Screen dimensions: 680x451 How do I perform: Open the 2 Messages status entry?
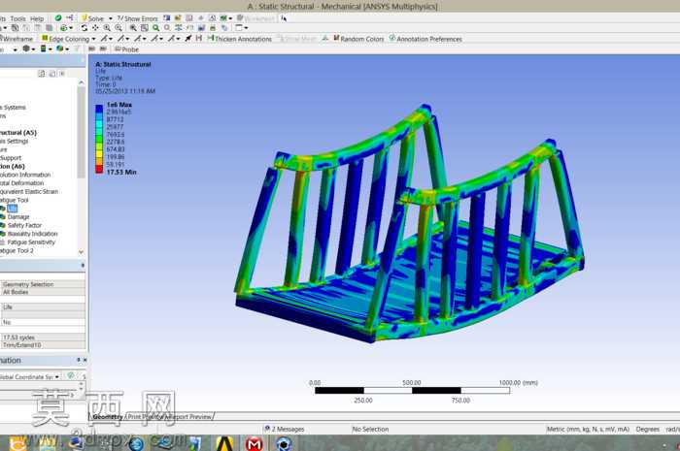[x=285, y=429]
